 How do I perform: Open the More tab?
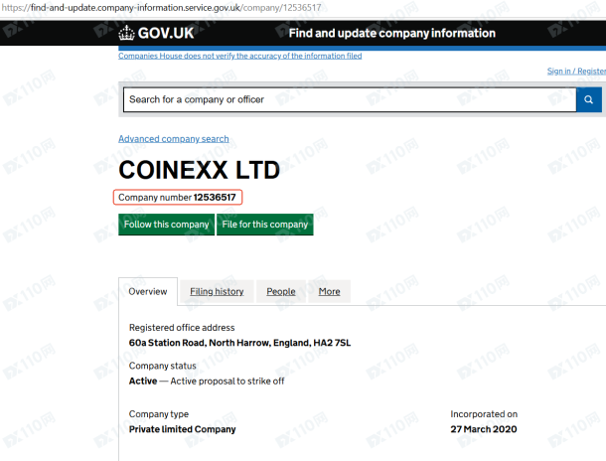pos(329,291)
